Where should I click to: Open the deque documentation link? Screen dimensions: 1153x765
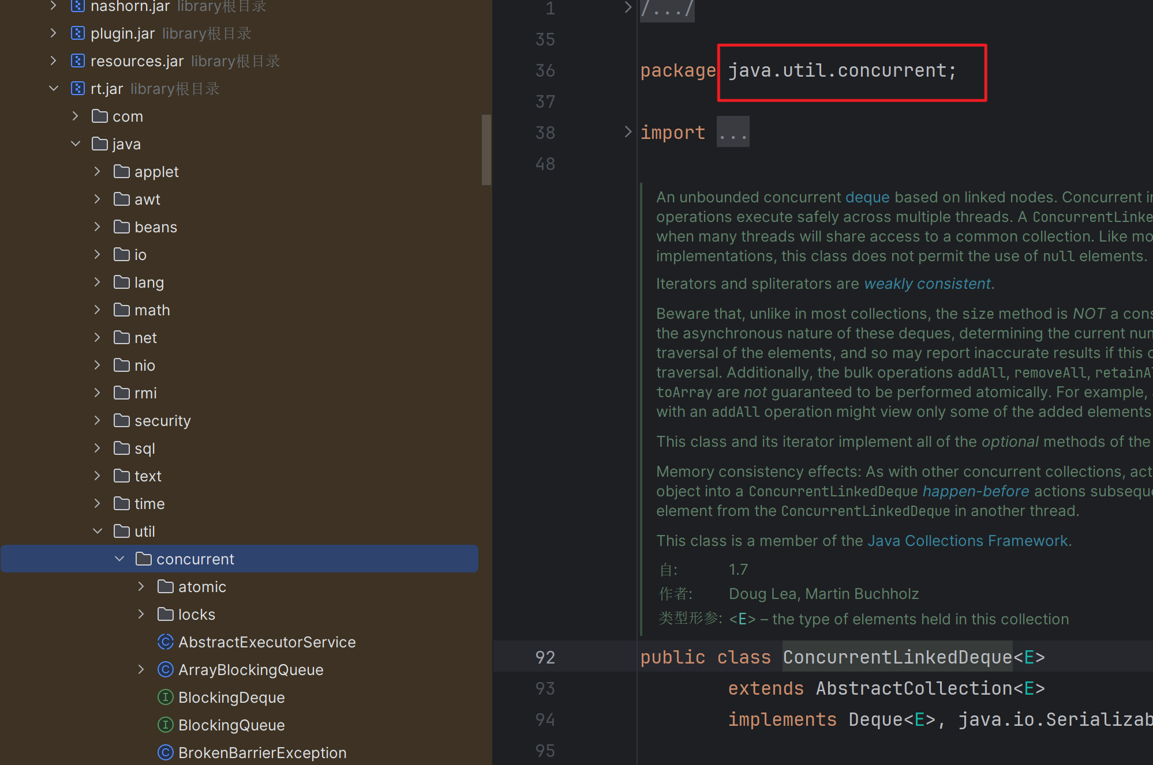867,197
